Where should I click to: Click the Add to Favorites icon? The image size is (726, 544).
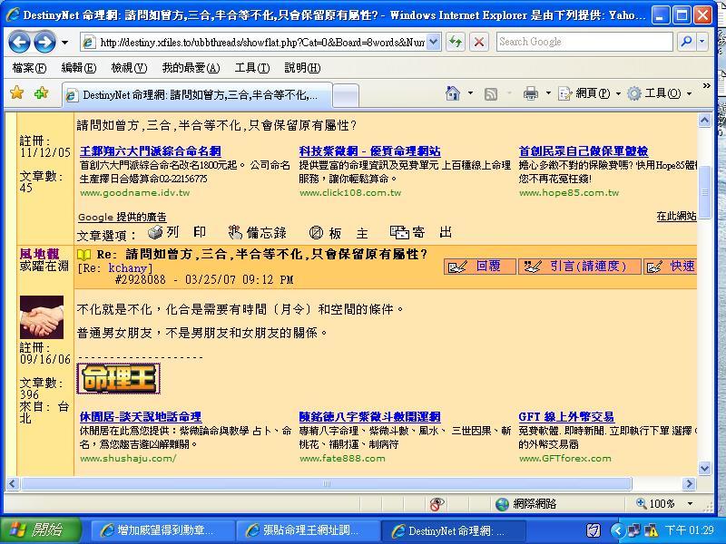41,93
